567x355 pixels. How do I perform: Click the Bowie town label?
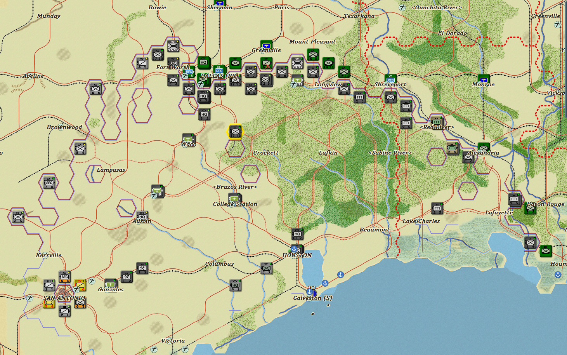(157, 7)
